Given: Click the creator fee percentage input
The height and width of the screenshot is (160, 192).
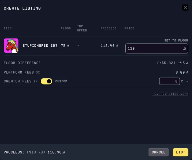Looking at the screenshot, I should click(169, 81).
